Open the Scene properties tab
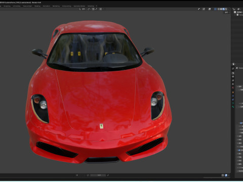This screenshot has width=243, height=182. (233, 84)
